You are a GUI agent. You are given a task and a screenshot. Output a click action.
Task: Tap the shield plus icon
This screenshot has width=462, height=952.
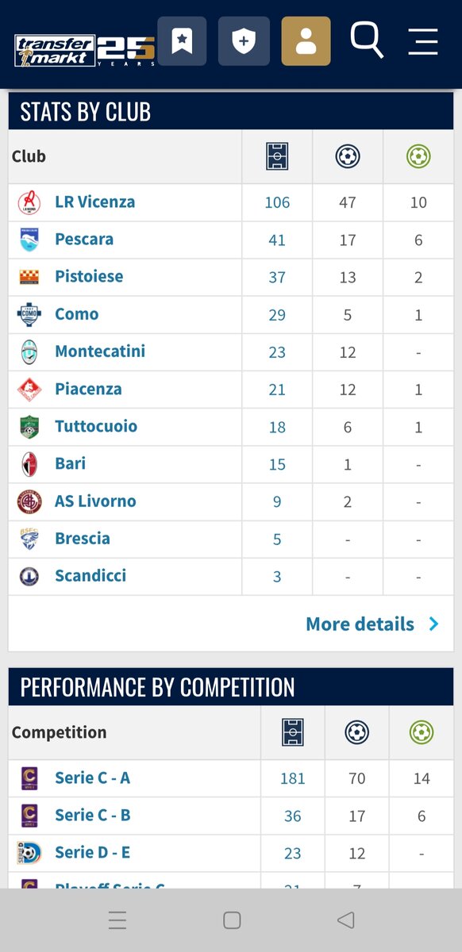[244, 41]
